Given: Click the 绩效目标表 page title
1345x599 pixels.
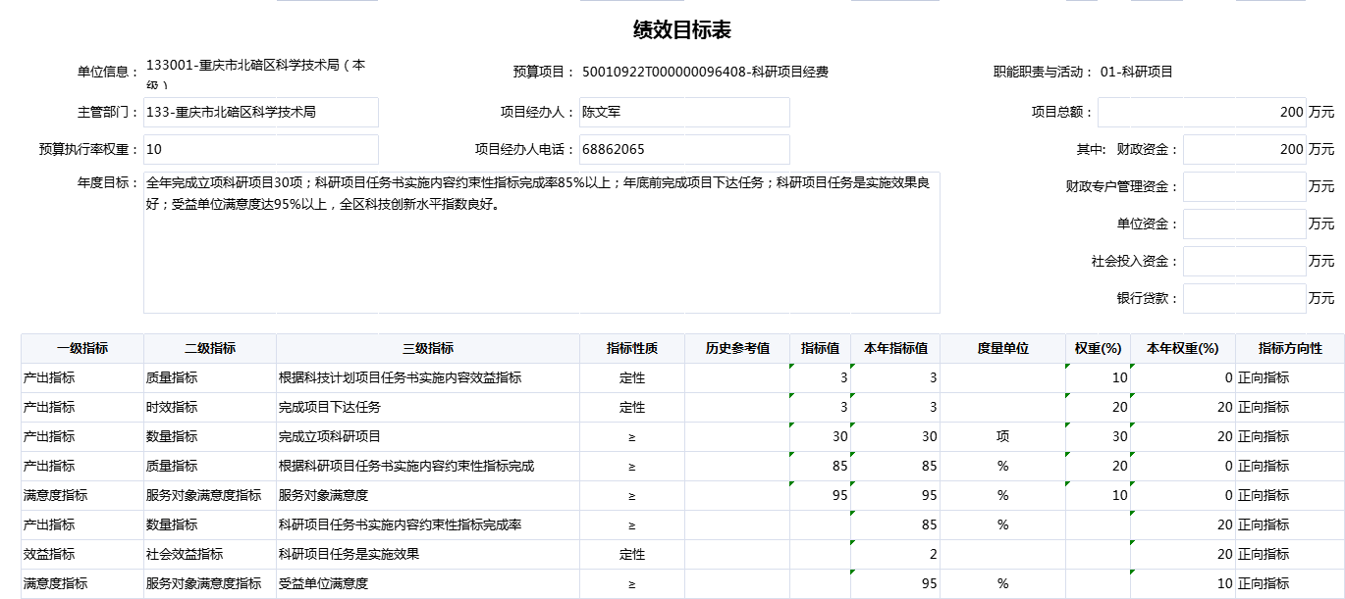Looking at the screenshot, I should point(682,29).
